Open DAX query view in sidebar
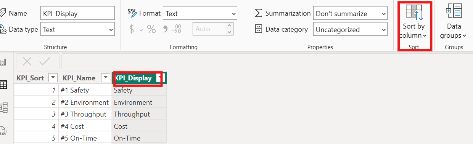The image size is (473, 144). click(3, 131)
